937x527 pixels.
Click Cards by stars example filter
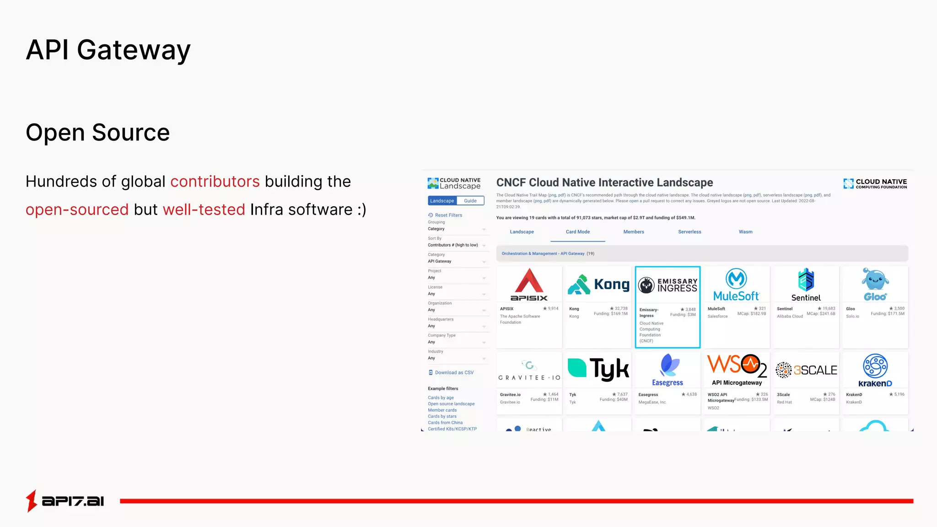442,416
